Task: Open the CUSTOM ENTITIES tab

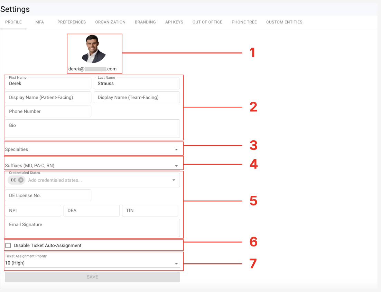Action: (x=284, y=22)
